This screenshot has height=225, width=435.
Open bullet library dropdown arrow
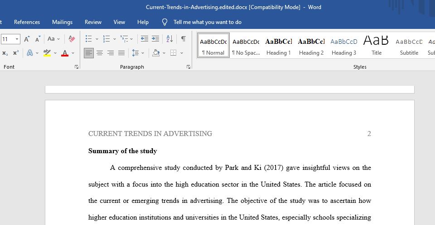click(97, 39)
